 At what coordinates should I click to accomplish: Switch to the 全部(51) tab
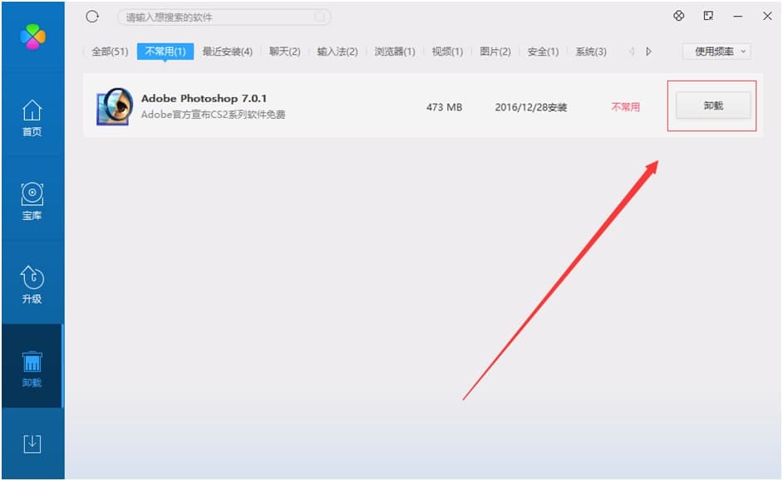[110, 52]
